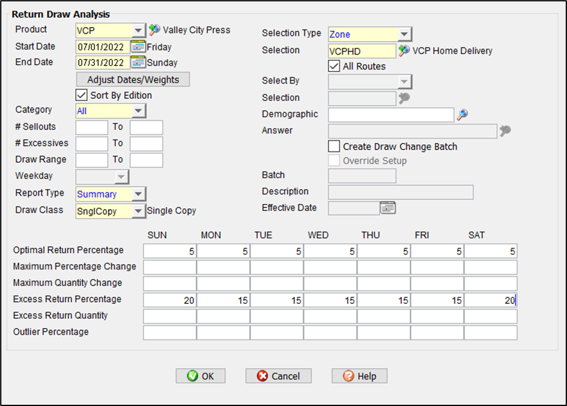Image resolution: width=567 pixels, height=406 pixels.
Task: Open the Report Type dropdown
Action: pos(138,194)
